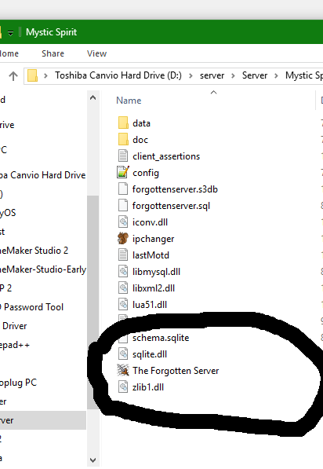Viewport: 323px width, 469px height.
Task: Open the data folder icon
Action: tap(123, 123)
